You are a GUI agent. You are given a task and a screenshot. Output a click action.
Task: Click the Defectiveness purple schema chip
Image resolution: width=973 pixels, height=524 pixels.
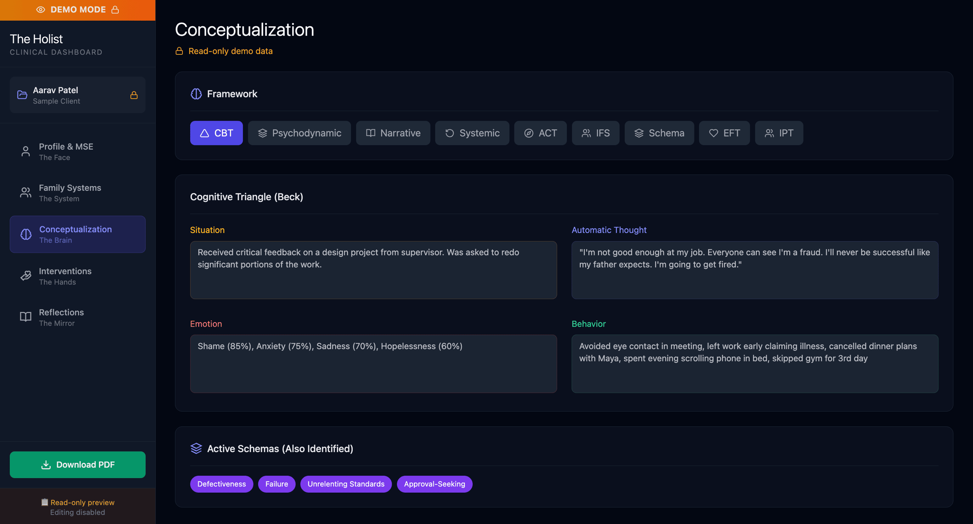click(x=221, y=484)
